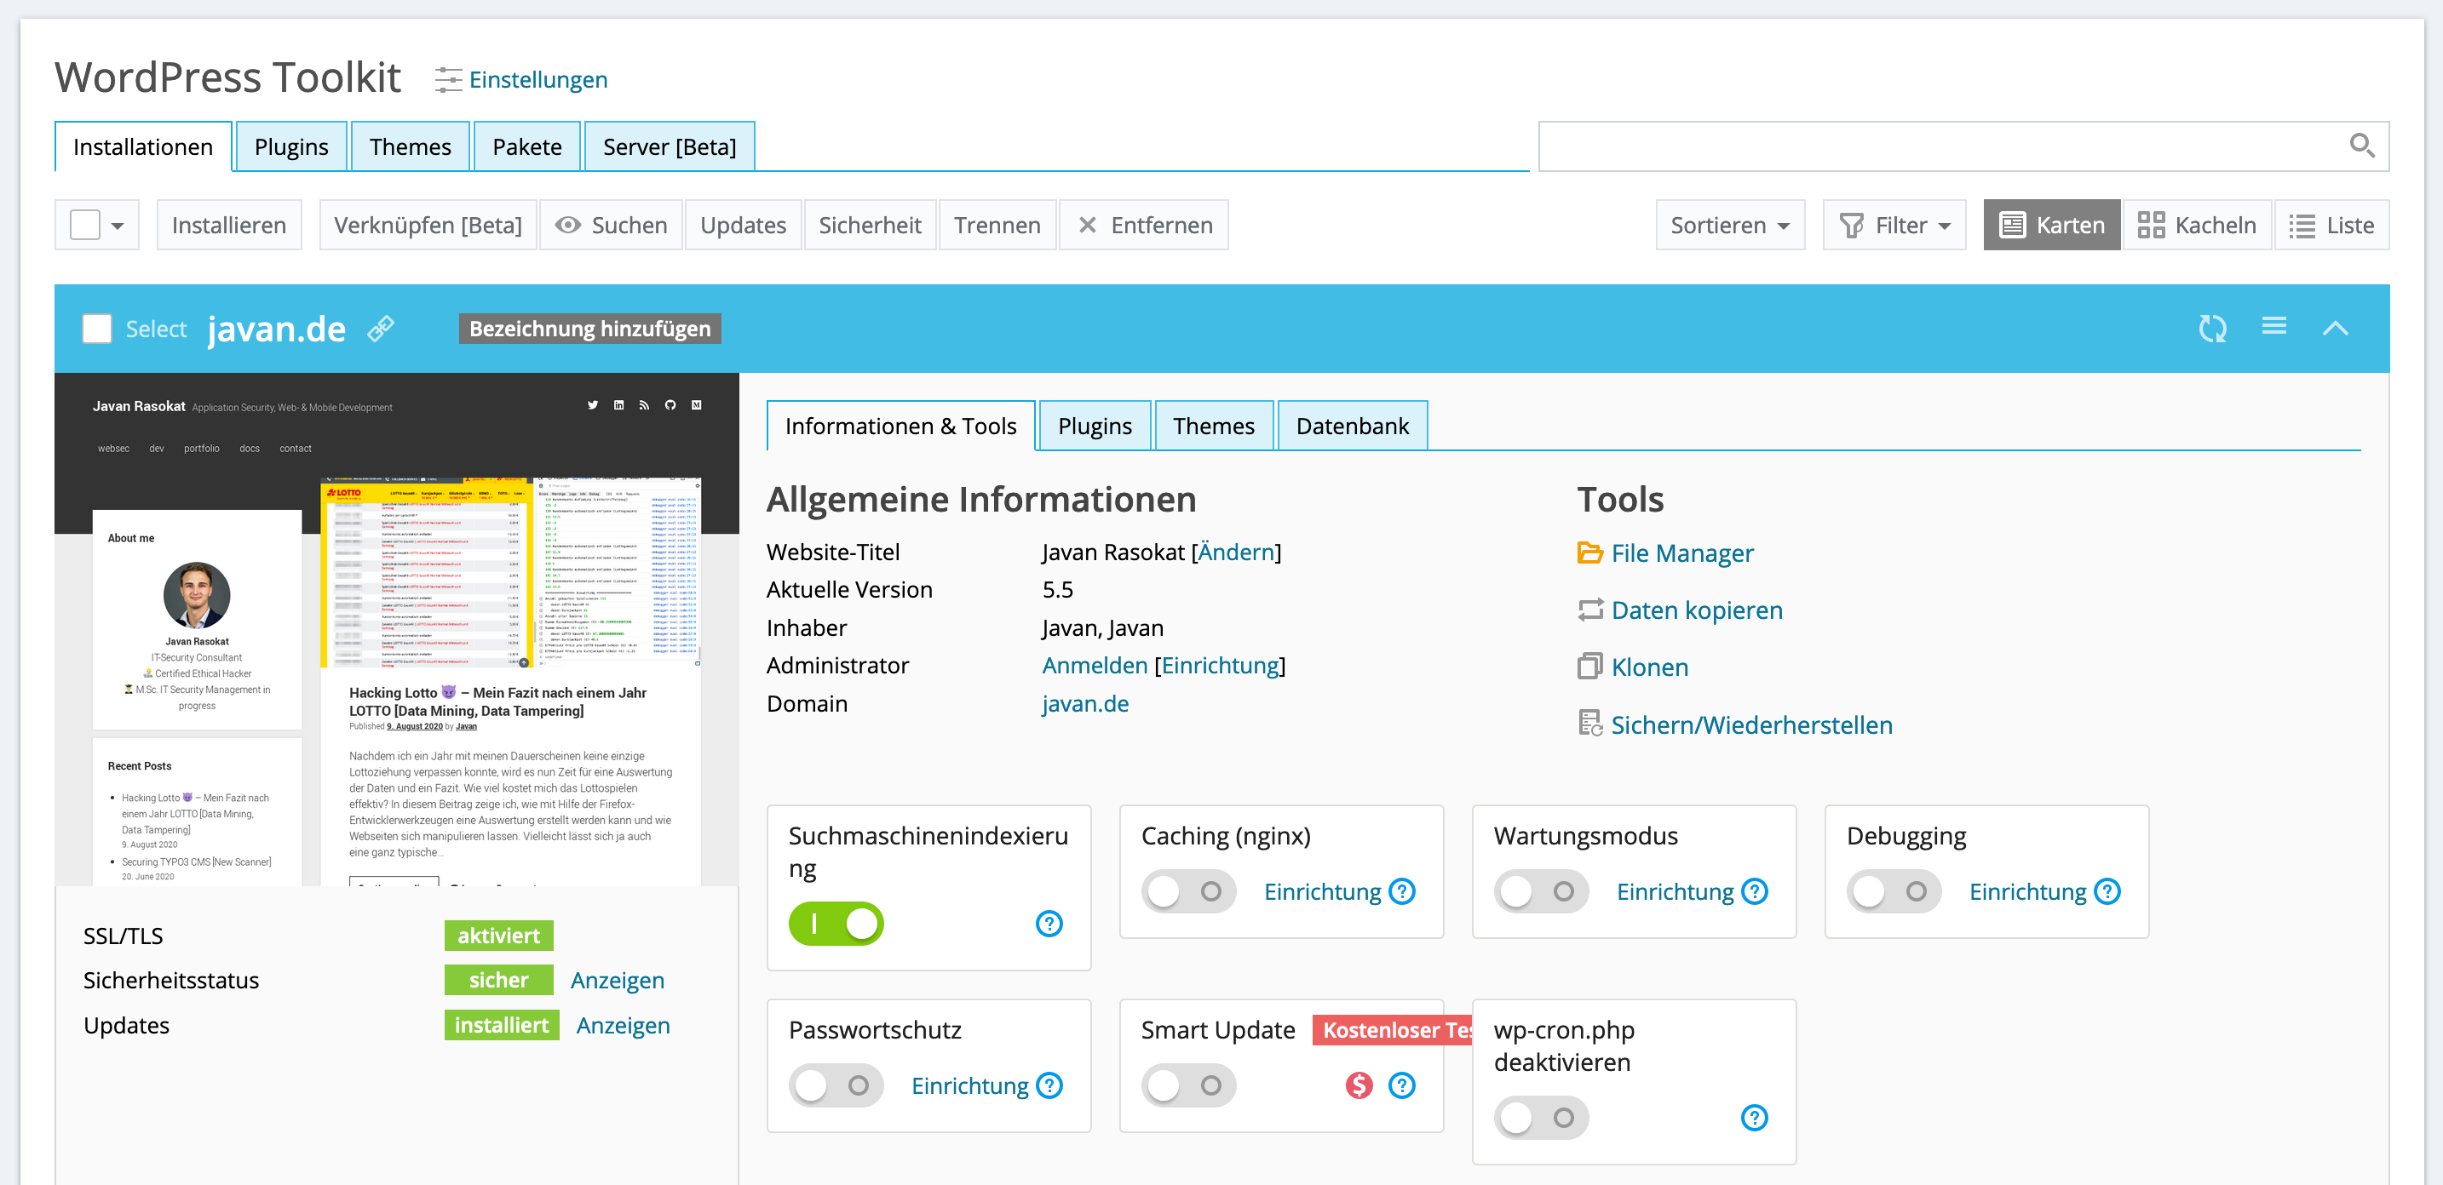Refresh the javan.de installation data

pyautogui.click(x=2211, y=328)
